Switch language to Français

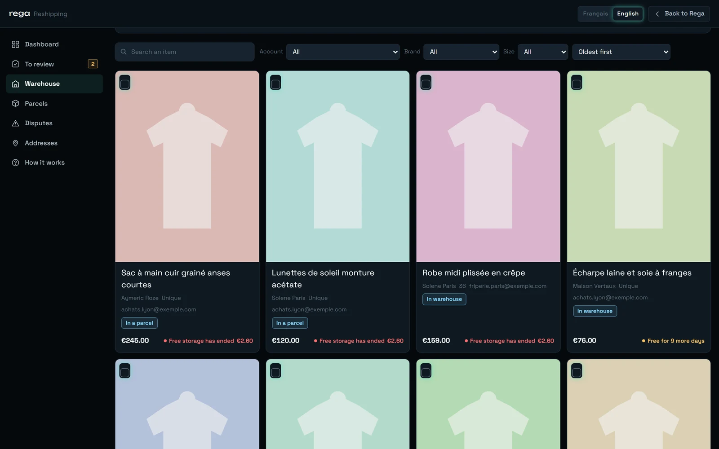coord(595,14)
